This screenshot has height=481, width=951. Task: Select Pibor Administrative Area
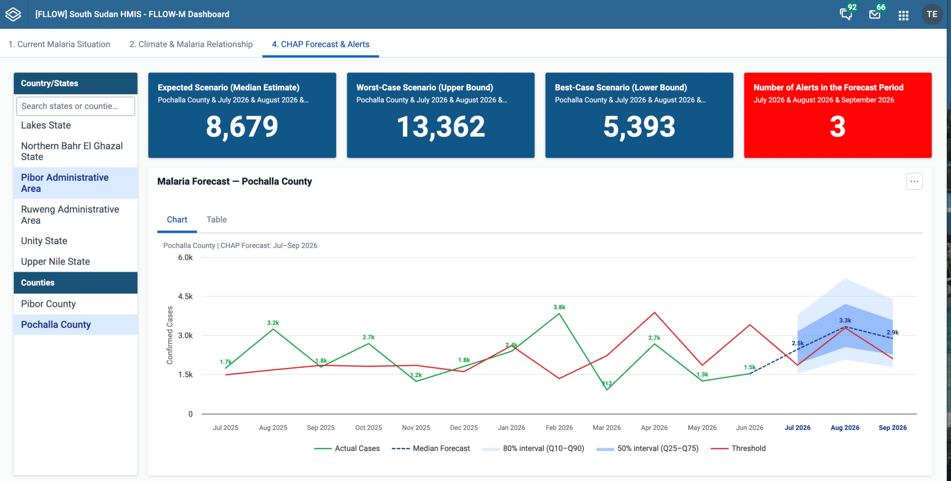75,183
